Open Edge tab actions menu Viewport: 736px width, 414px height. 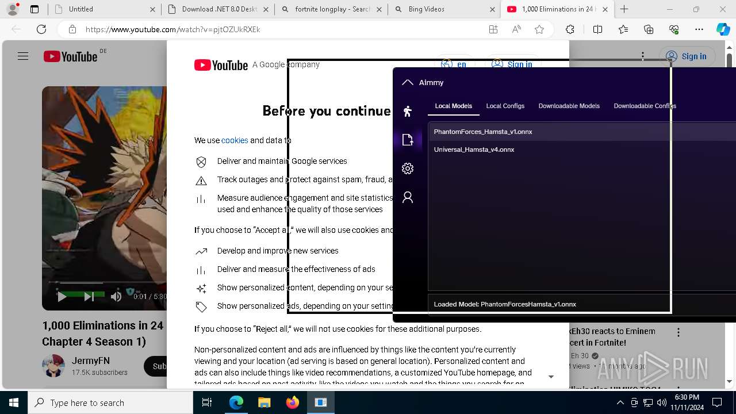point(34,9)
